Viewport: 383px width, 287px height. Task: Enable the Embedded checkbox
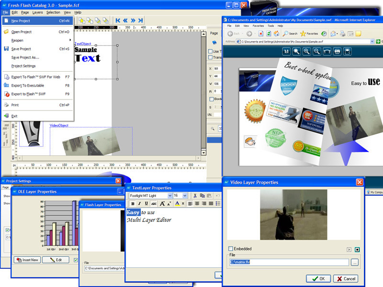click(x=231, y=249)
